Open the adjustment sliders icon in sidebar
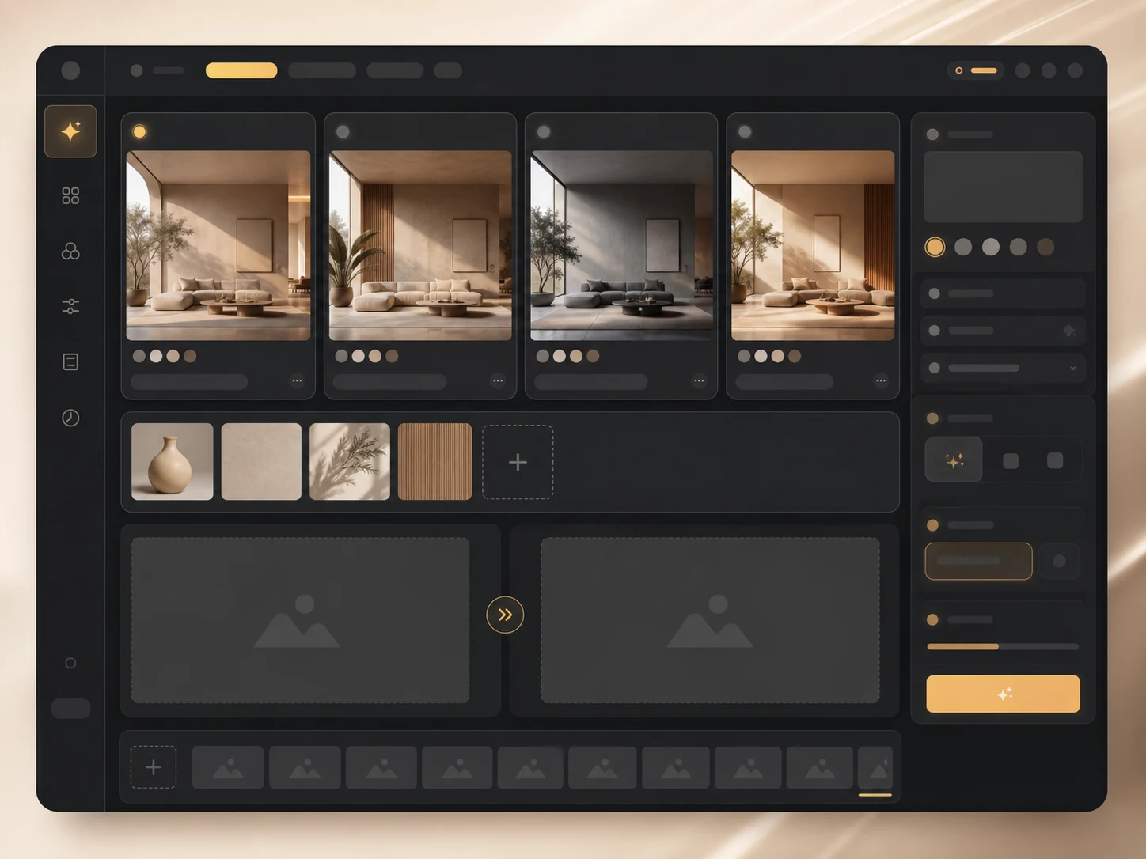This screenshot has width=1146, height=859. click(70, 306)
